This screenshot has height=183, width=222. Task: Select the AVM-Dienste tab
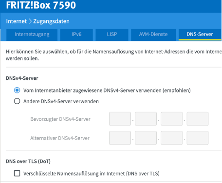[x=153, y=35]
